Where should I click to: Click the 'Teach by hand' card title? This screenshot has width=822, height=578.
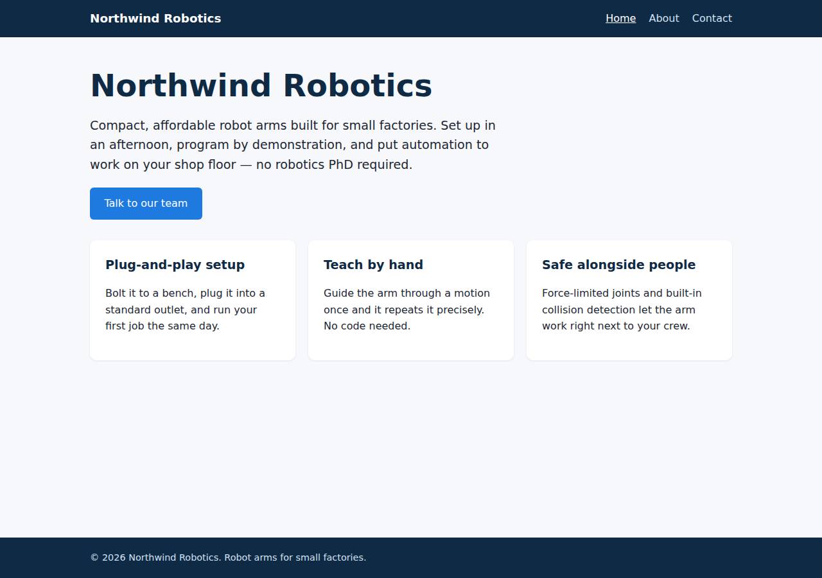[x=373, y=265]
